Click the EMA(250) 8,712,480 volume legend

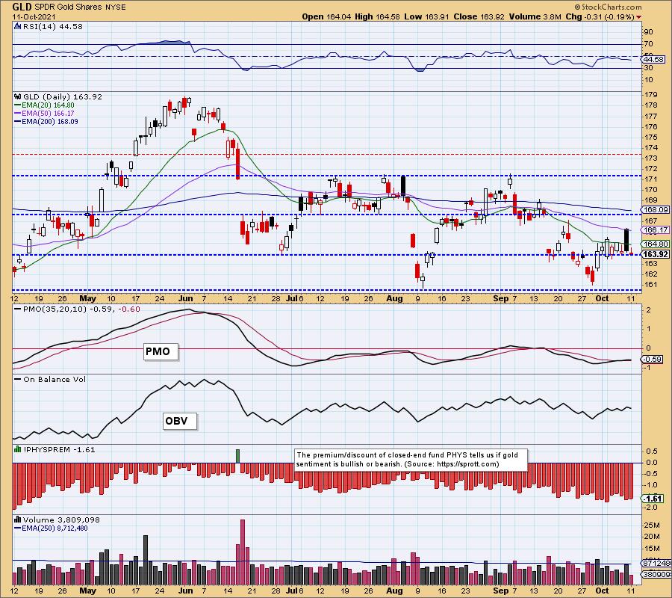(x=51, y=528)
